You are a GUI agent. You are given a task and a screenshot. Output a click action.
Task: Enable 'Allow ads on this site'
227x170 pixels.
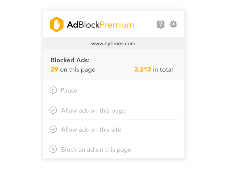pyautogui.click(x=91, y=129)
